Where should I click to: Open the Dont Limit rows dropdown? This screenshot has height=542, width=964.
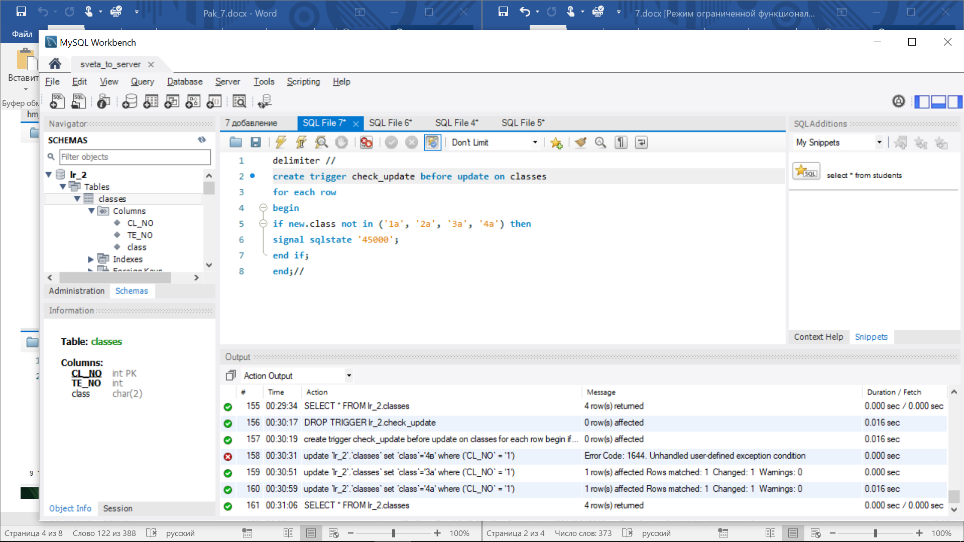click(494, 143)
